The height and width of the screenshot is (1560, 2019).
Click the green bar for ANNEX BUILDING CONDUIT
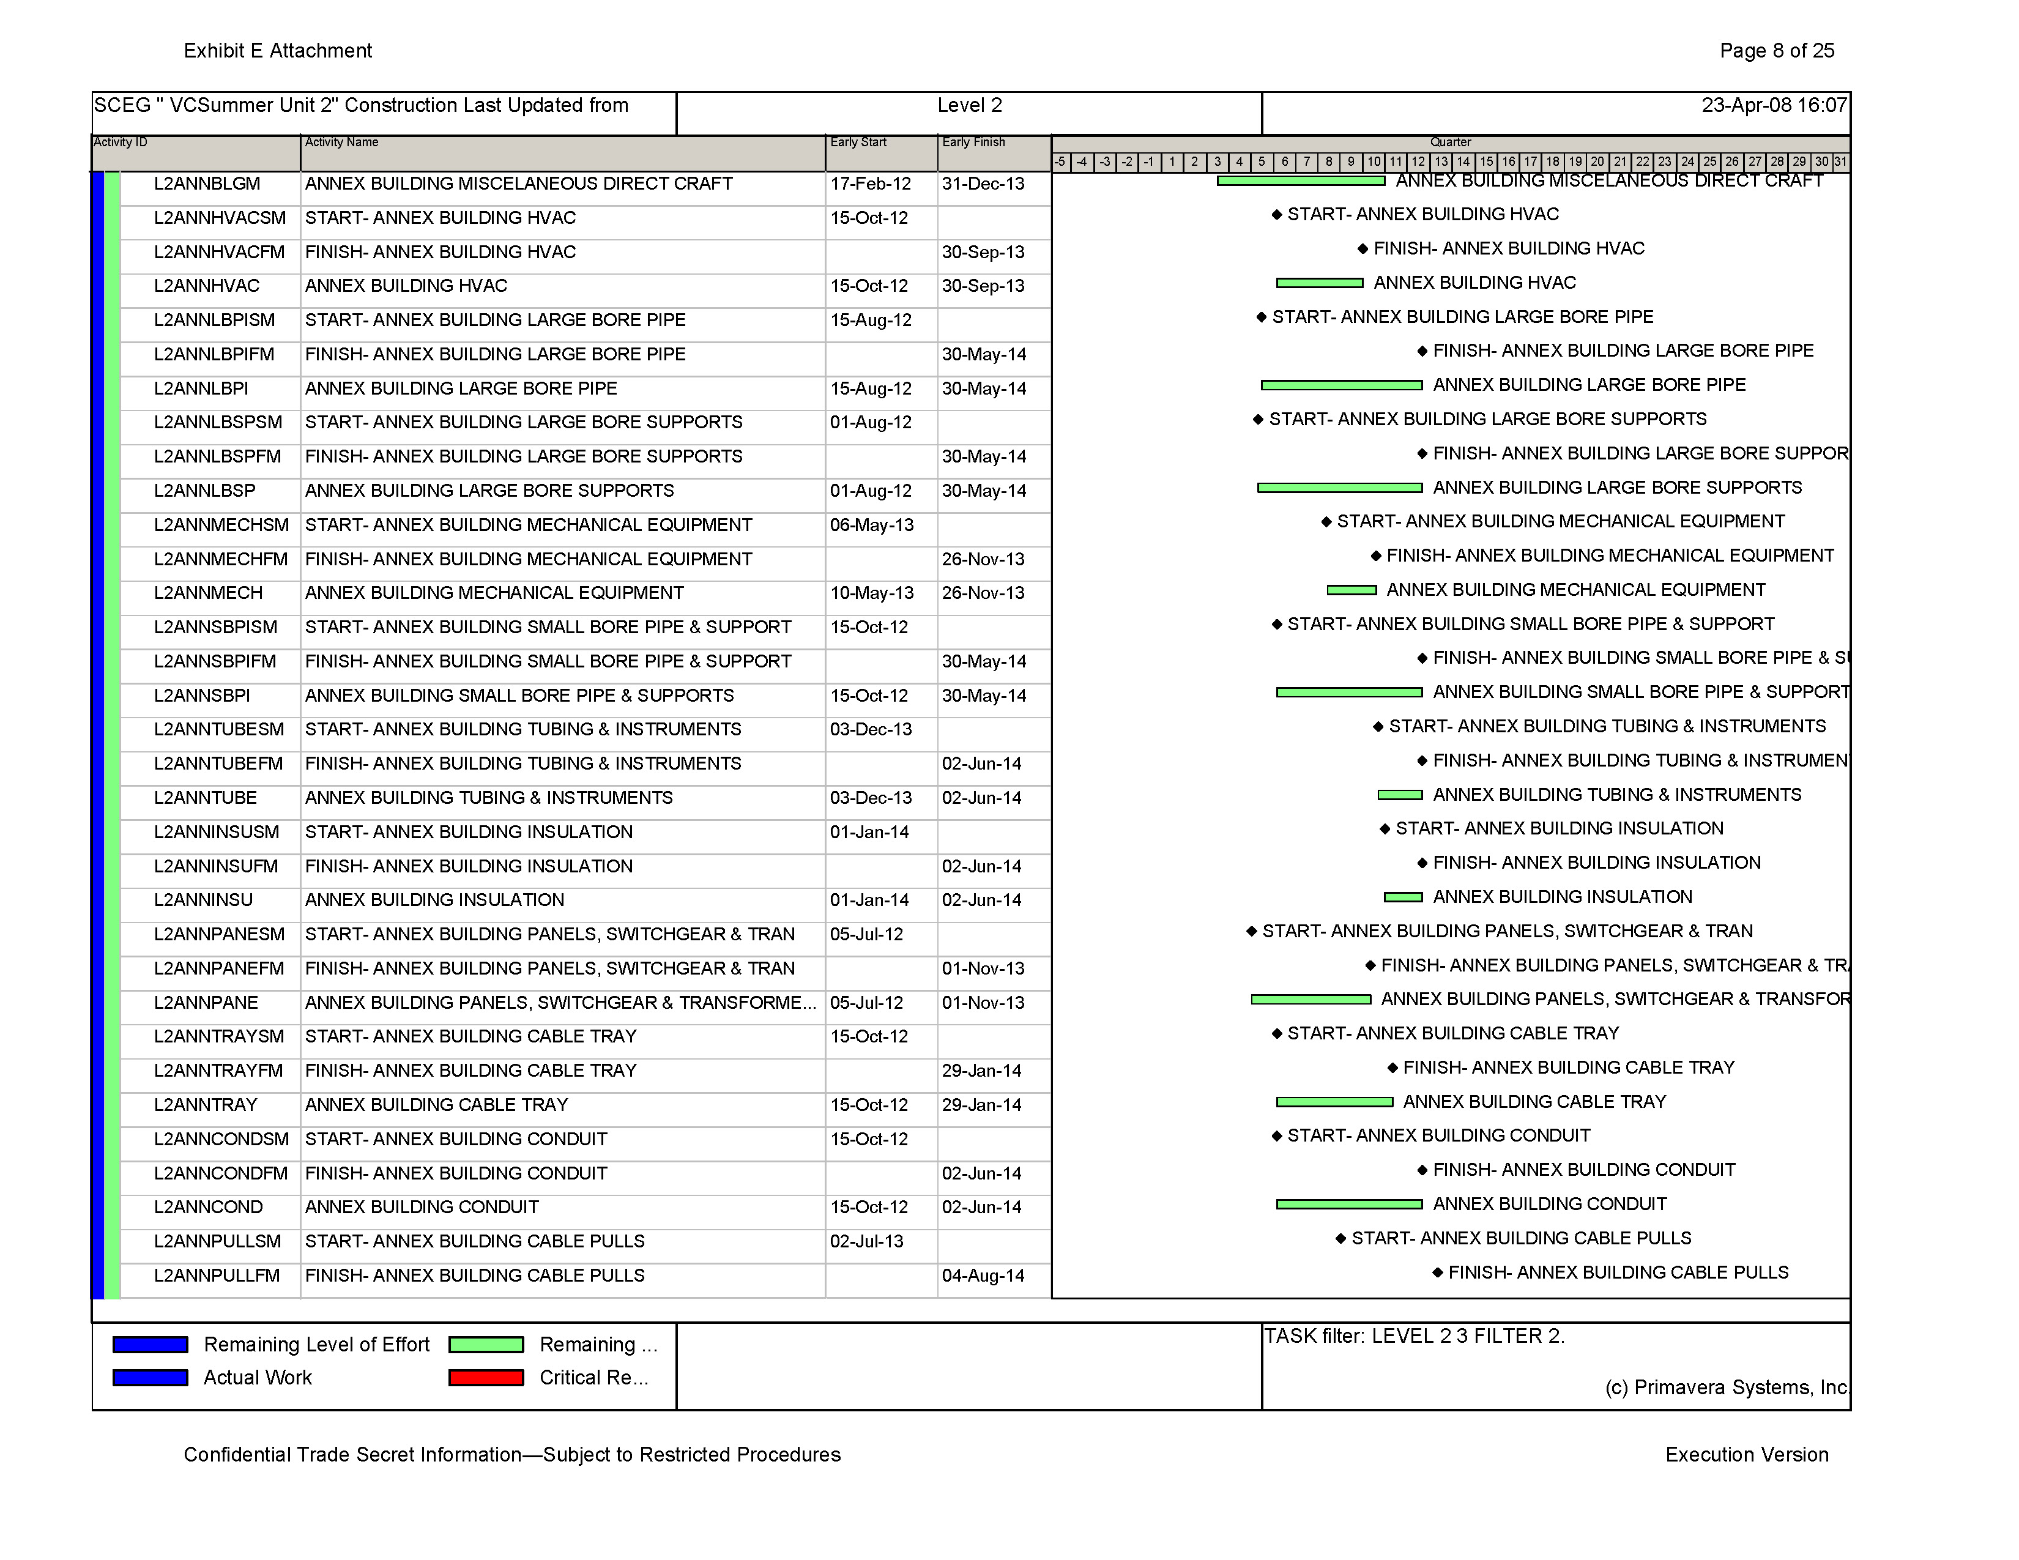tap(1349, 1204)
